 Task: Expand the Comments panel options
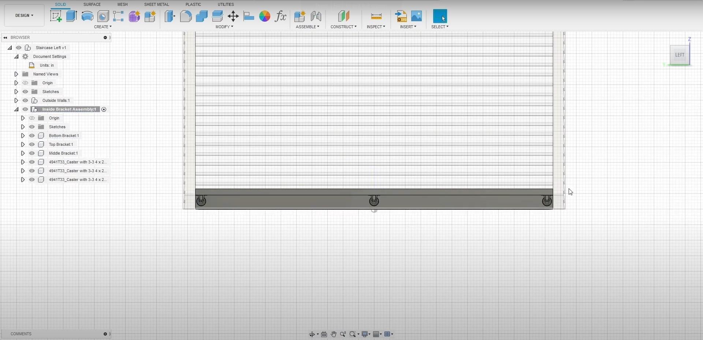coord(105,334)
